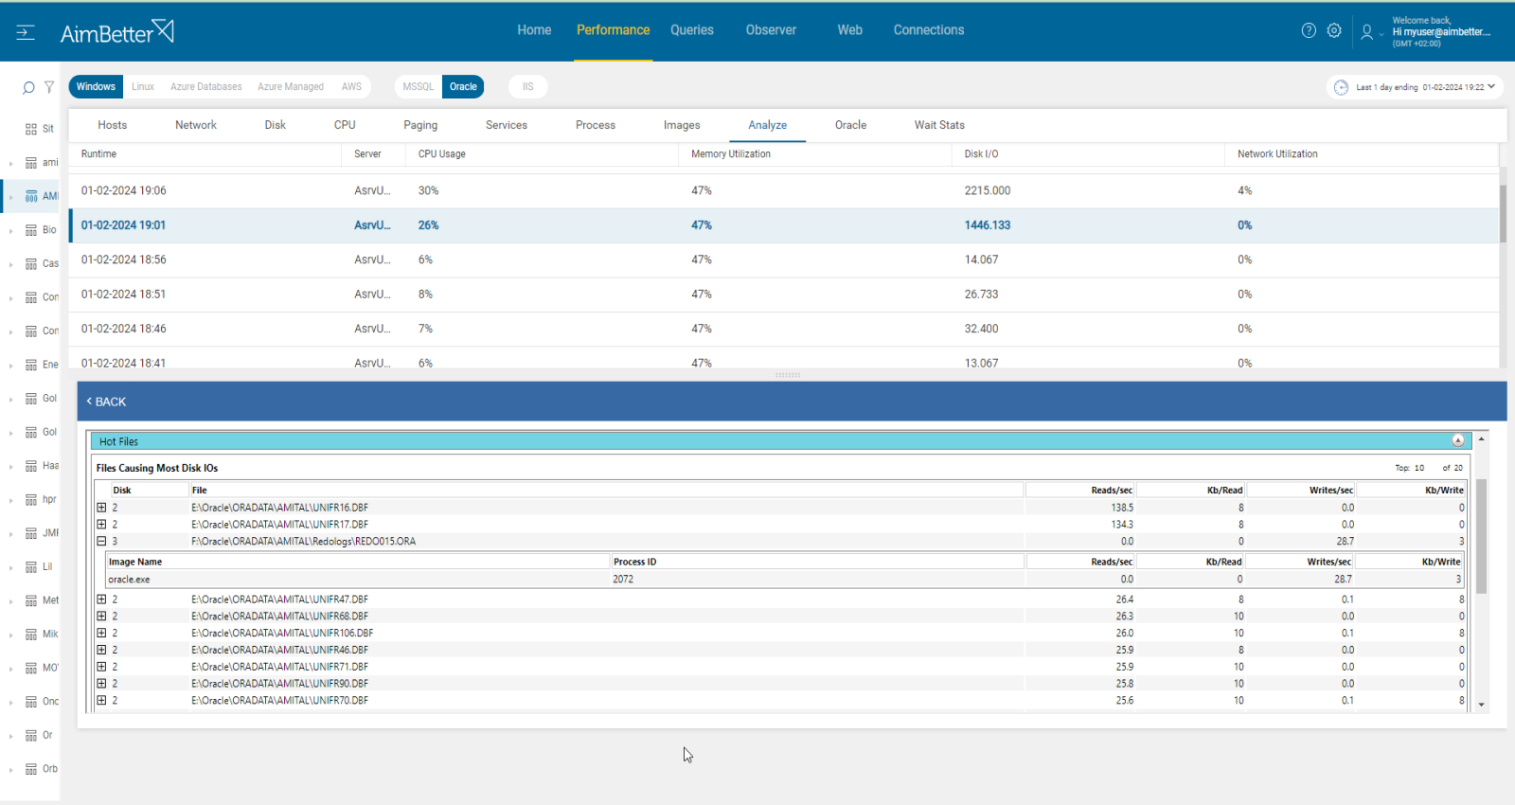
Task: Toggle the Azure Databases filter
Action: tap(205, 86)
